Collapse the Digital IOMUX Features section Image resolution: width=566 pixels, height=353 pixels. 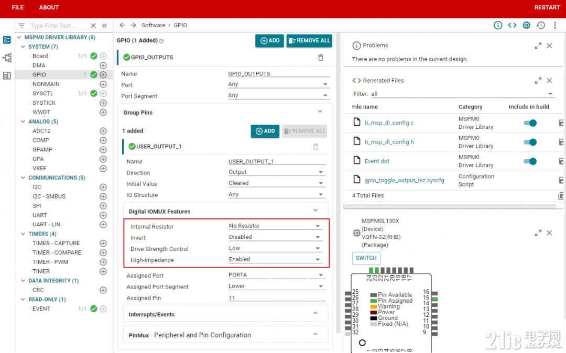315,210
